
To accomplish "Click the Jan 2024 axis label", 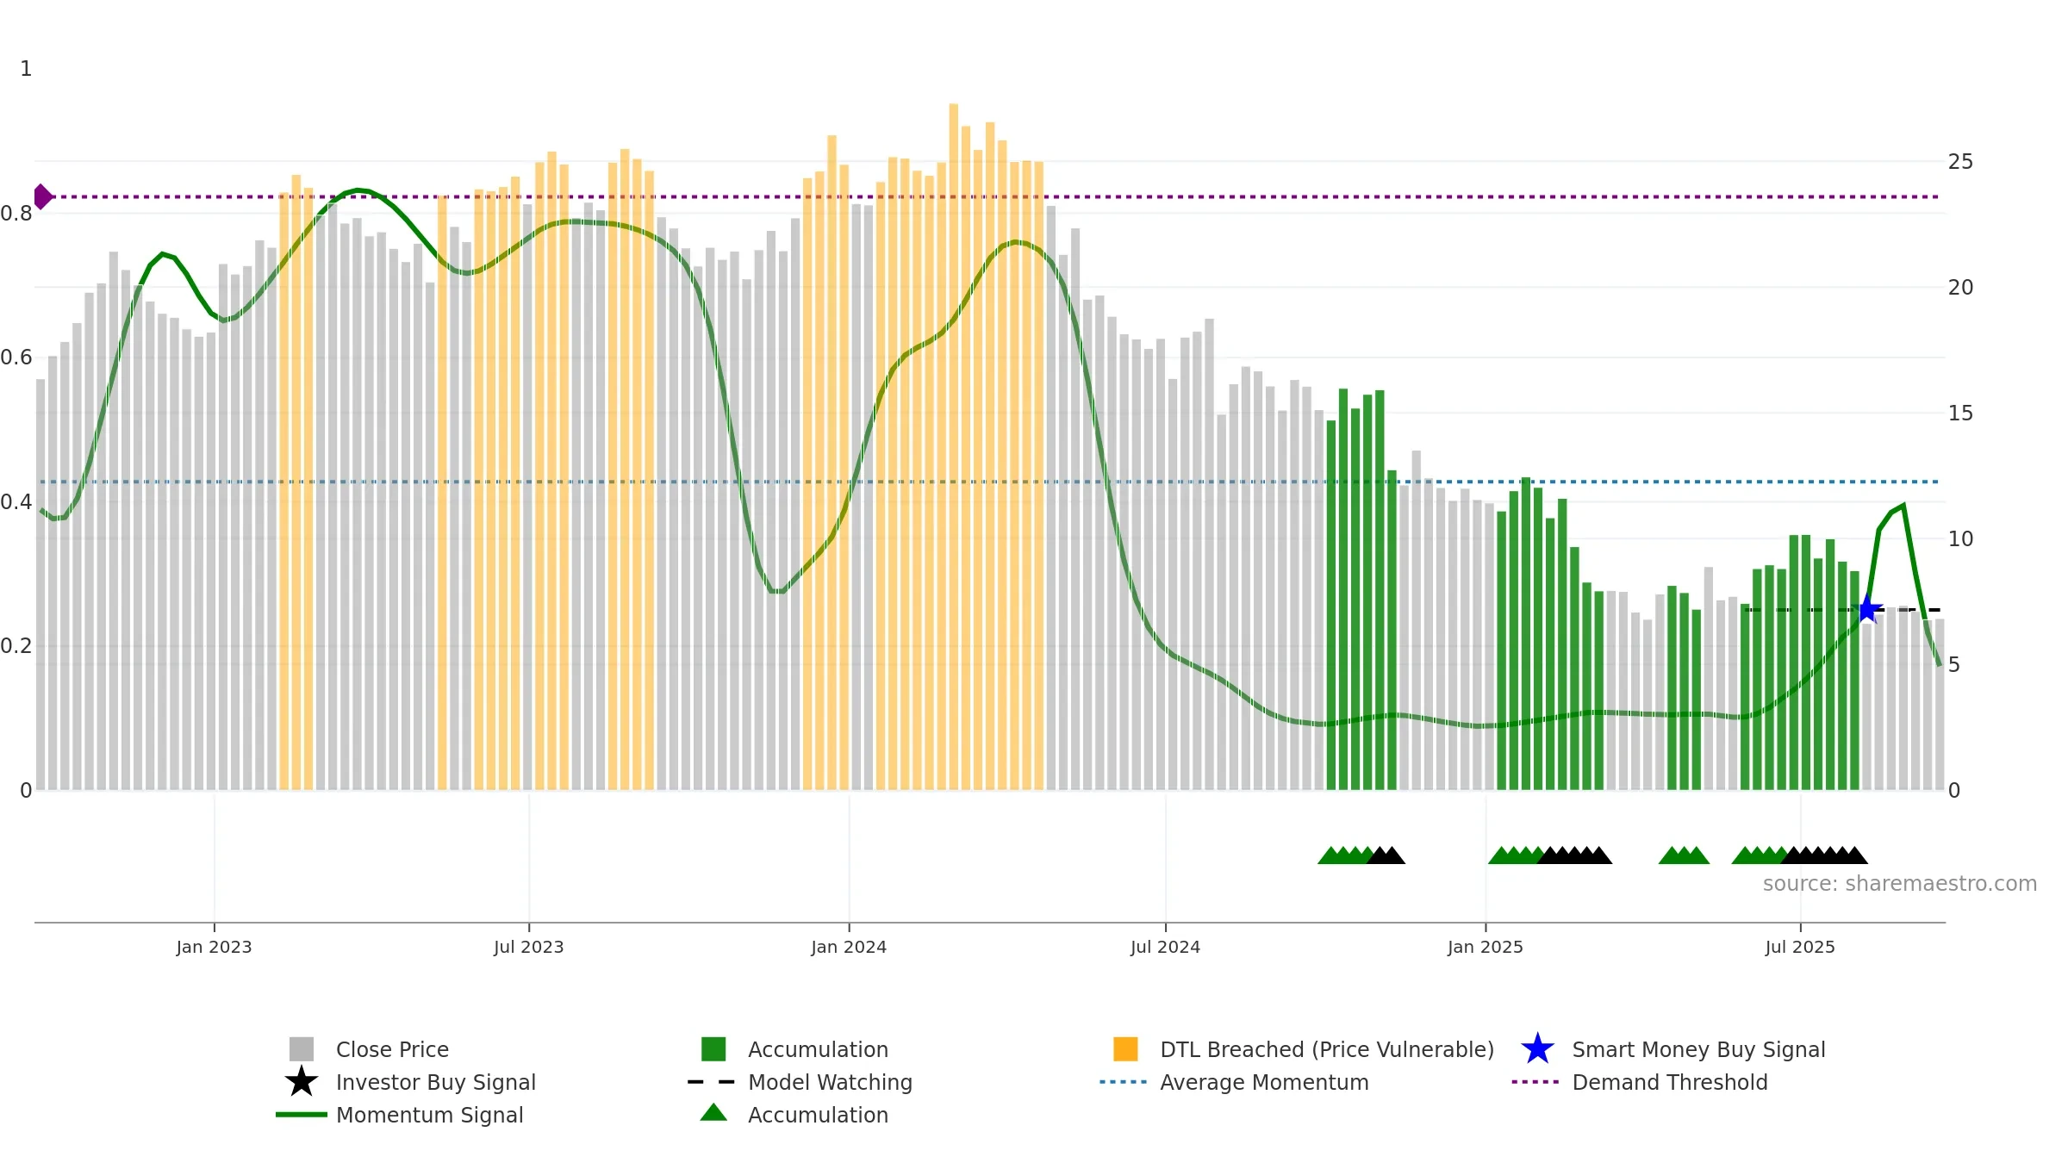I will pos(849,948).
